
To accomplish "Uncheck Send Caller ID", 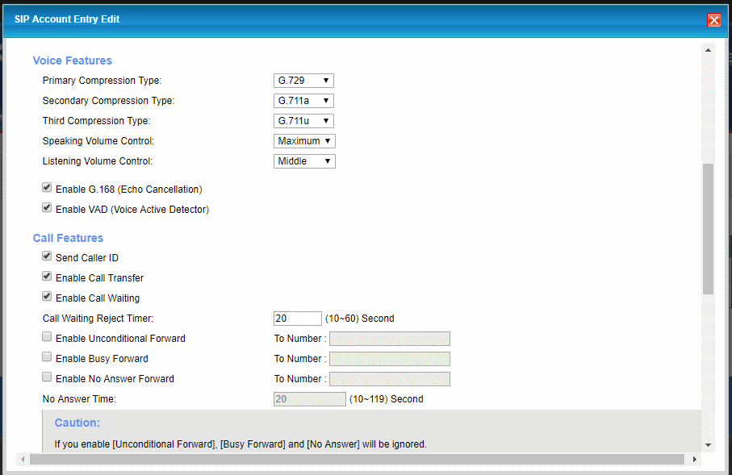I will click(x=47, y=256).
